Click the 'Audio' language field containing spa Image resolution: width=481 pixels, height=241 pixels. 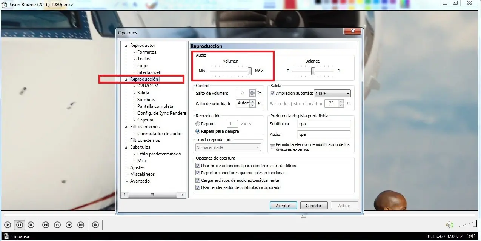point(323,134)
